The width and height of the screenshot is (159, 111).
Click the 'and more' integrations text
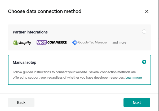pyautogui.click(x=119, y=42)
